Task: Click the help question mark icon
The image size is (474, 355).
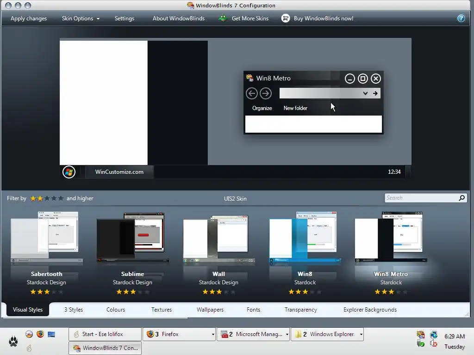Action: pos(461,18)
